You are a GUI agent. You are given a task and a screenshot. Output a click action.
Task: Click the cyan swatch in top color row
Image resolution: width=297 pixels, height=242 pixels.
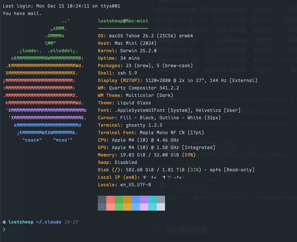152,199
